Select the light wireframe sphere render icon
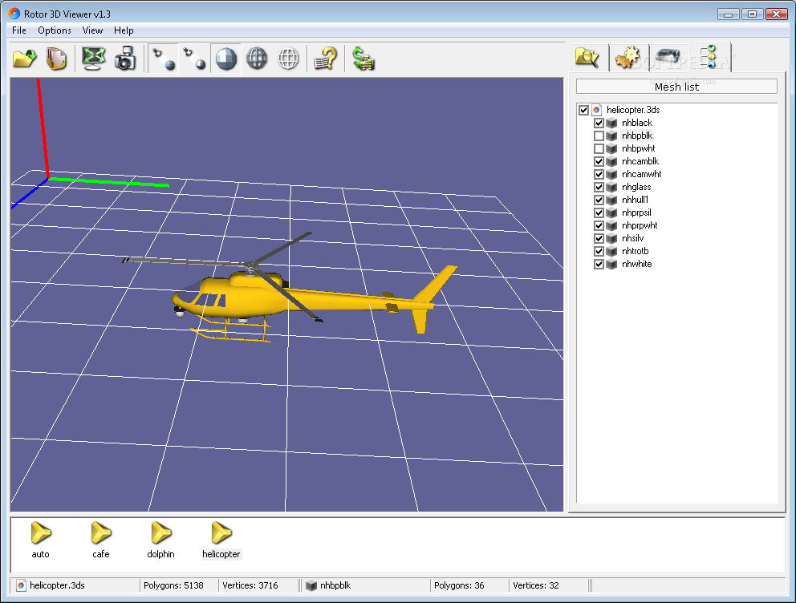The height and width of the screenshot is (603, 796). point(288,59)
